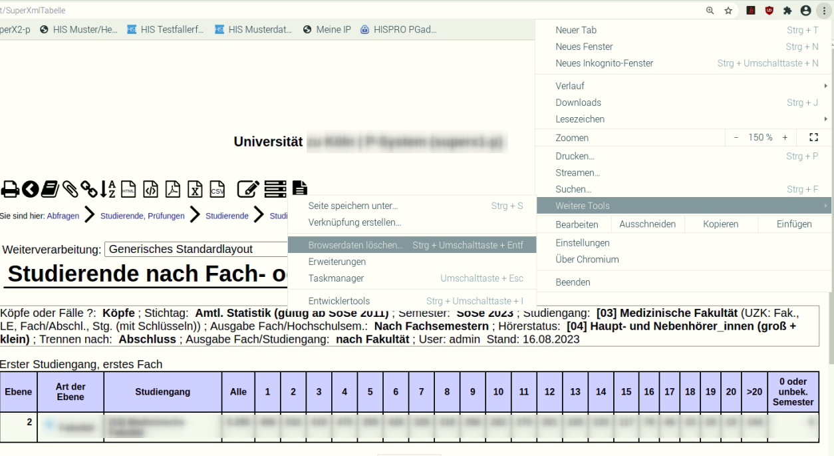
Task: Select Verknüpfung erstellen… submenu entry
Action: (412, 222)
